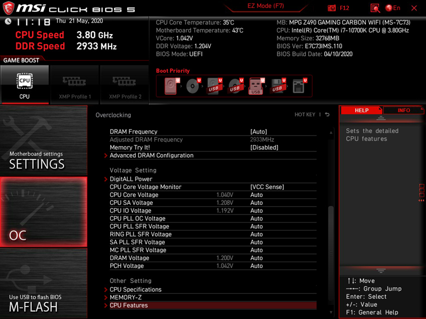Screen dimensions: 426x319
Task: Click the side favorites handle with red arrows
Action: click(421, 192)
